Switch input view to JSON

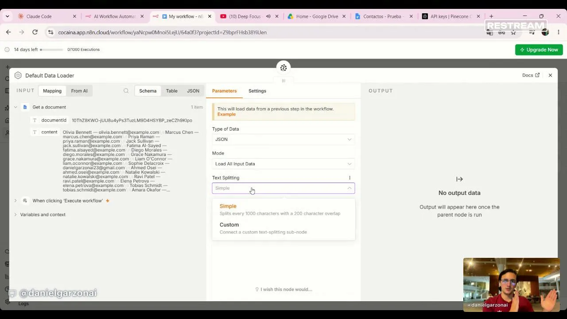tap(193, 91)
